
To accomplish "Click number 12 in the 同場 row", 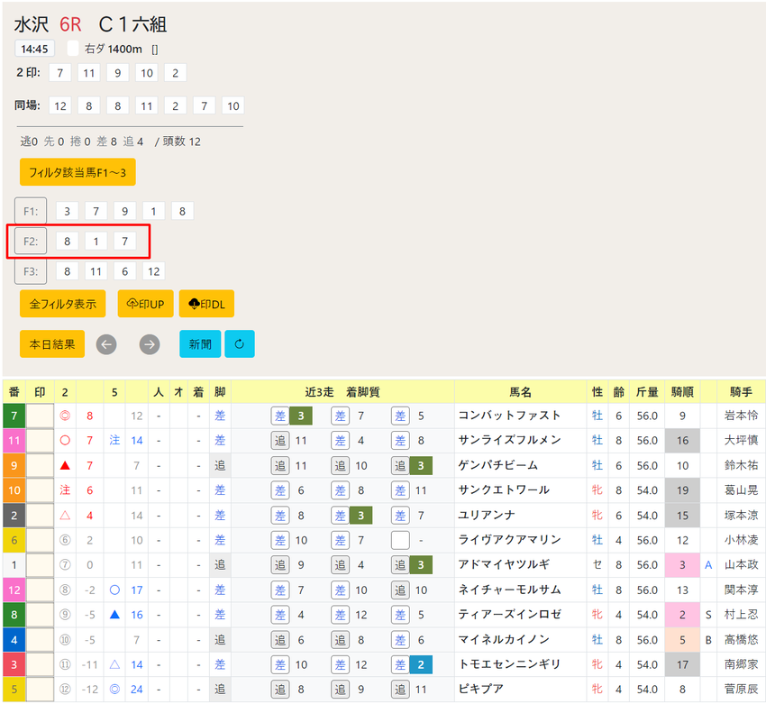I will (60, 105).
